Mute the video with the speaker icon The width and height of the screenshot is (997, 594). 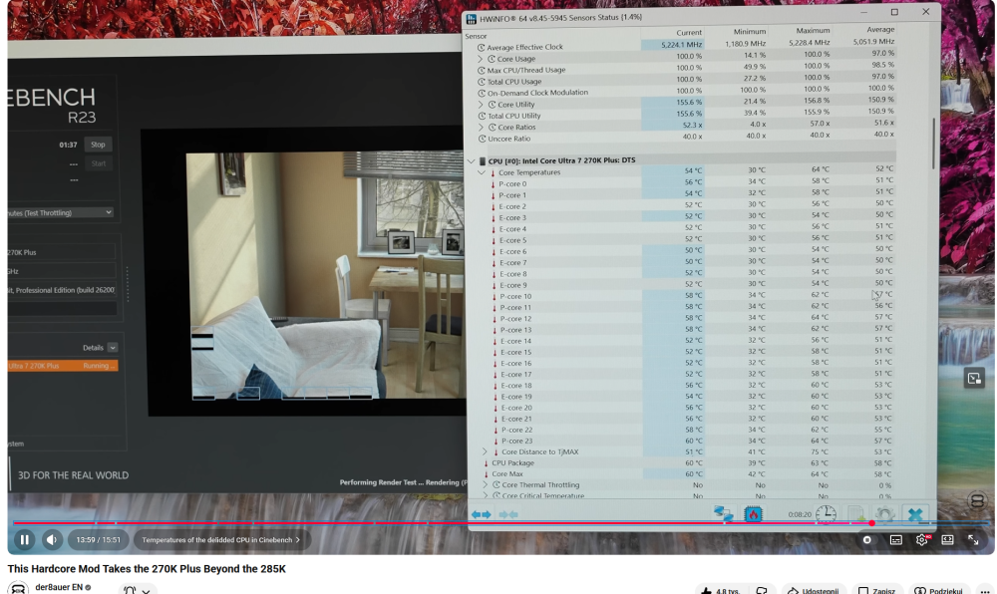coord(52,540)
